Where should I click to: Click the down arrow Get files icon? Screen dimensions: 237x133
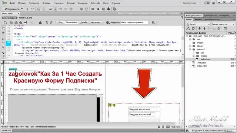click(200, 28)
